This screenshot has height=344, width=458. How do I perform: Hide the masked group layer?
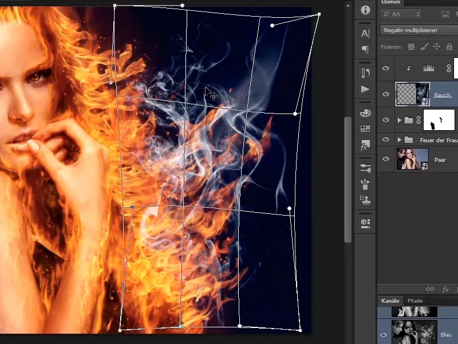point(386,120)
